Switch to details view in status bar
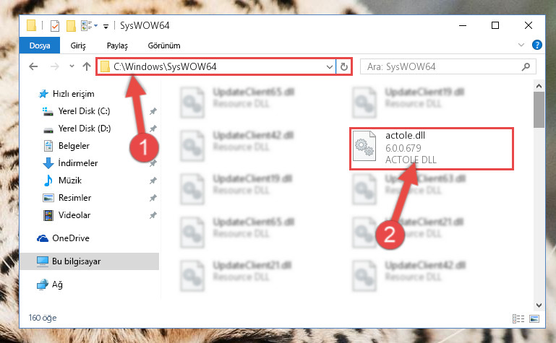Viewport: 556px width, 343px height. pyautogui.click(x=518, y=318)
